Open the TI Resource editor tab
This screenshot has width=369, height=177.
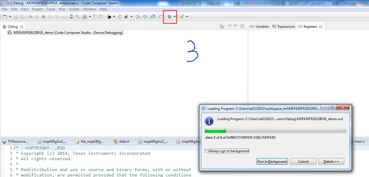pos(15,141)
